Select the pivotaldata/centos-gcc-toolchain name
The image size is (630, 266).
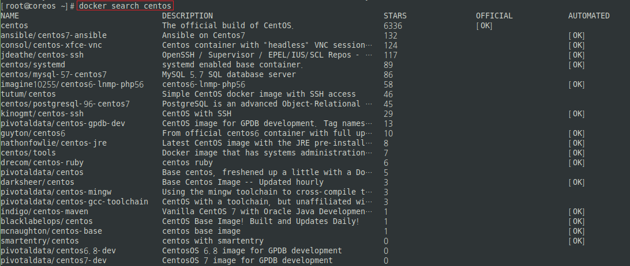pyautogui.click(x=74, y=202)
